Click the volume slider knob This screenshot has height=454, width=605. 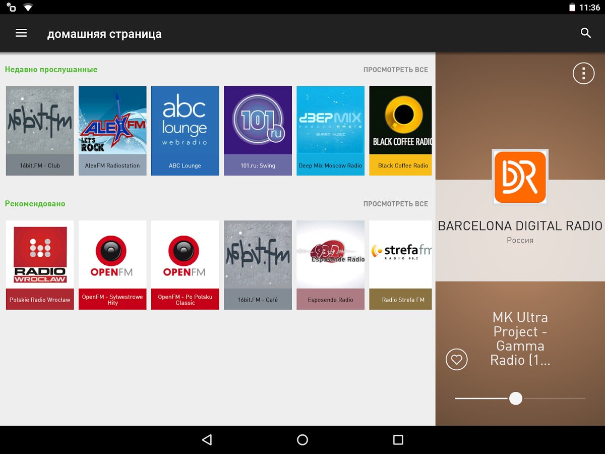515,399
